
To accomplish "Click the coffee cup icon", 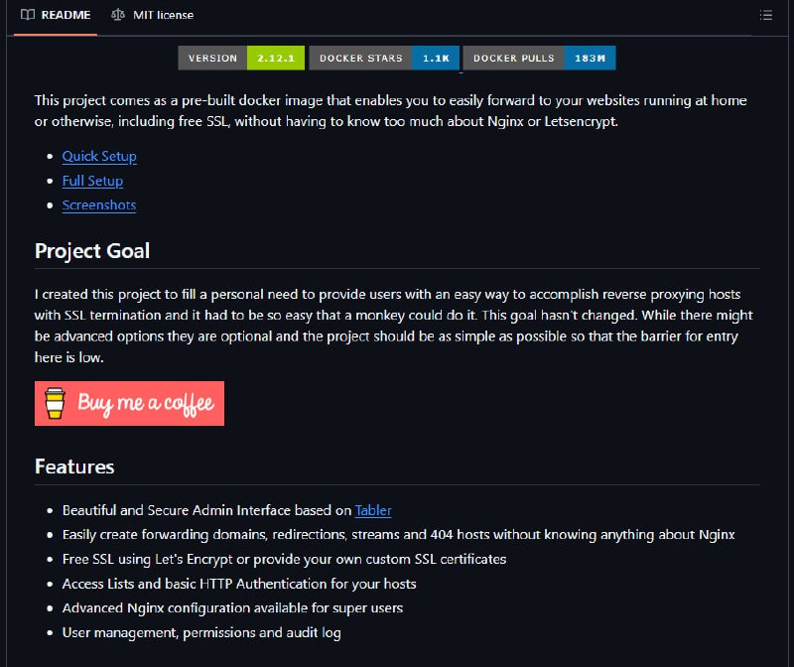I will point(55,403).
